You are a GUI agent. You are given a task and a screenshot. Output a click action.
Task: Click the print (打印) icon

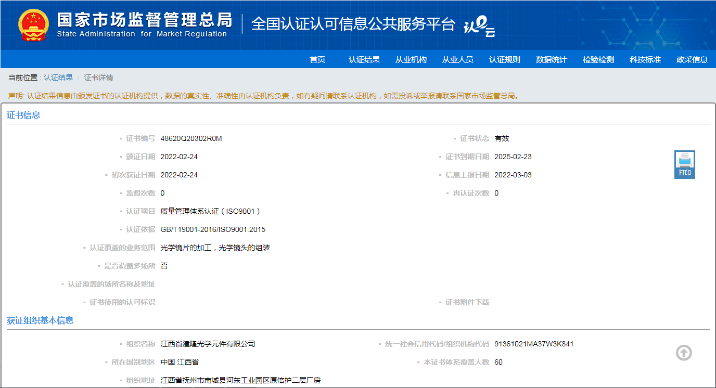pos(684,164)
